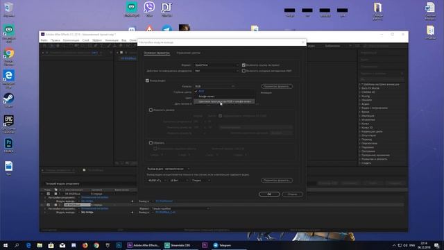
Task: Open the 16 бит audio depth dropdown
Action: click(x=178, y=181)
